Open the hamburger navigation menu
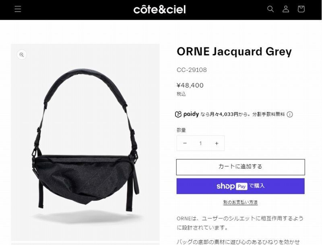Image resolution: width=322 pixels, height=245 pixels. [18, 9]
